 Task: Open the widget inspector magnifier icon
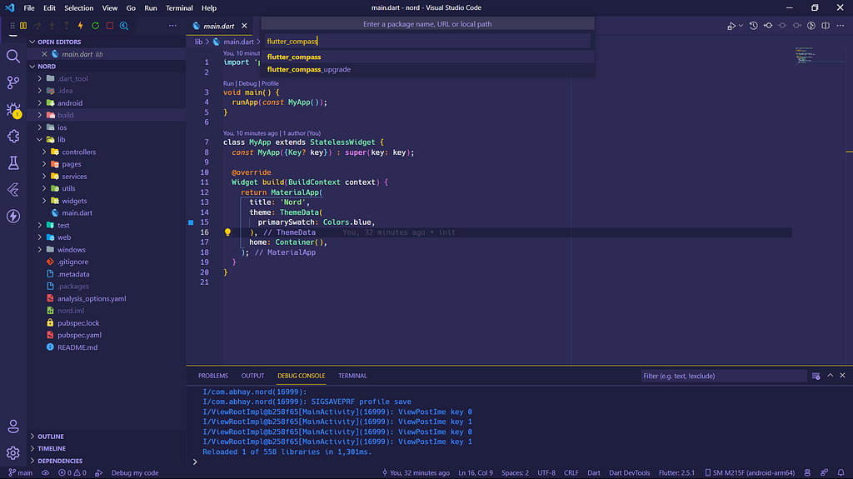(x=124, y=26)
